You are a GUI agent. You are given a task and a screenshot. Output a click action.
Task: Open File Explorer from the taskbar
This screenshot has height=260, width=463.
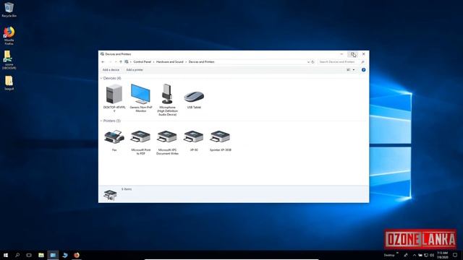click(x=41, y=255)
